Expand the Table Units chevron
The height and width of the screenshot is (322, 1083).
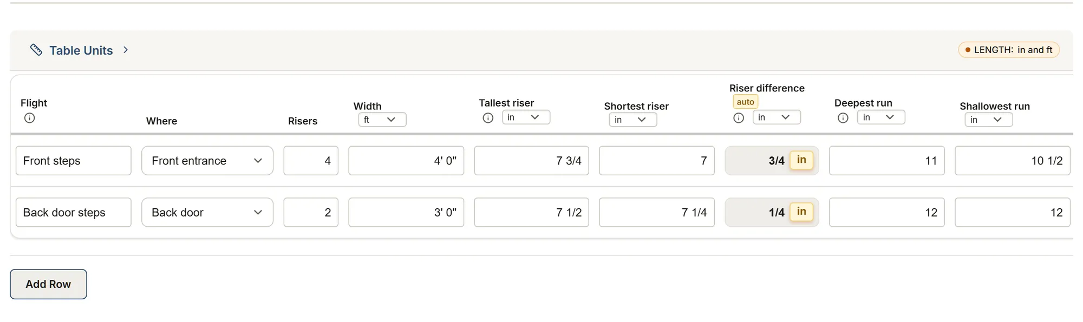126,50
